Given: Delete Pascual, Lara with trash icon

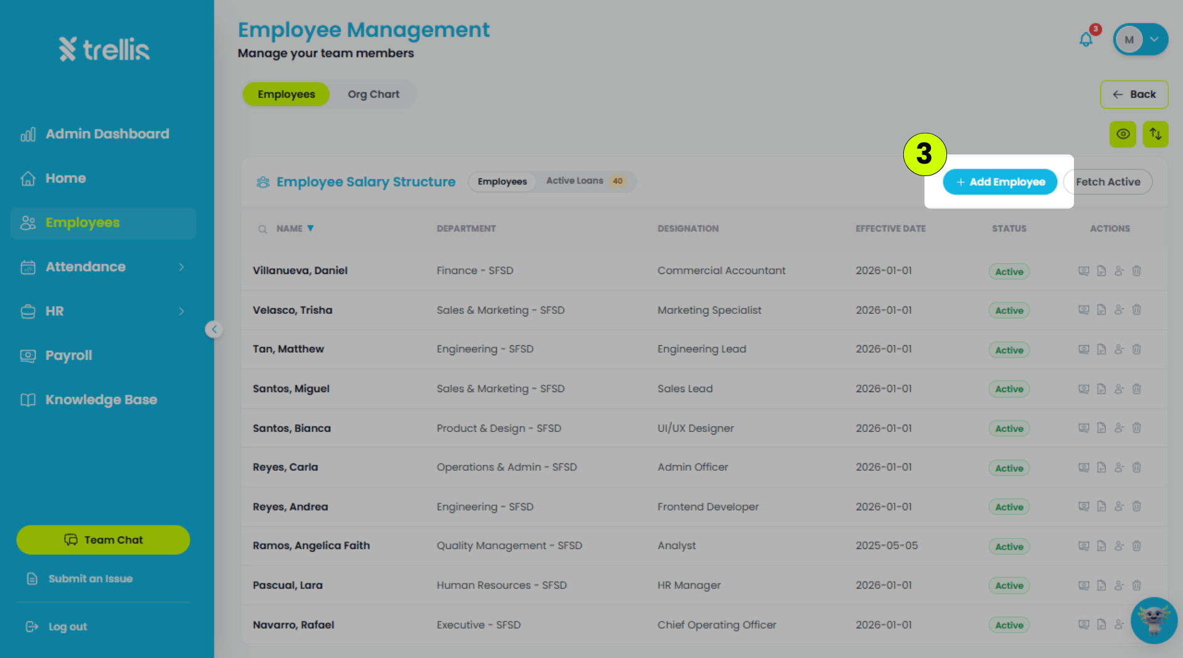Looking at the screenshot, I should (1137, 585).
